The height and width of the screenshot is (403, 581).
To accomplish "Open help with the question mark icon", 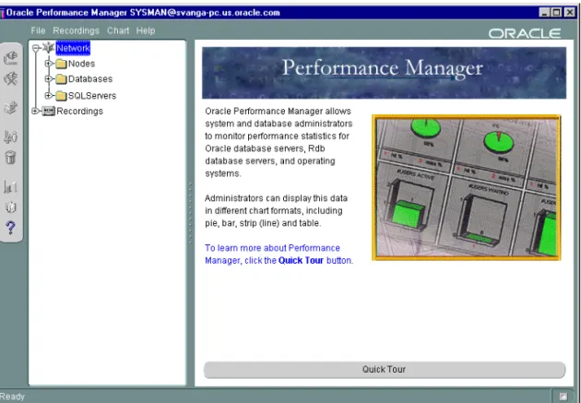I will [x=11, y=228].
